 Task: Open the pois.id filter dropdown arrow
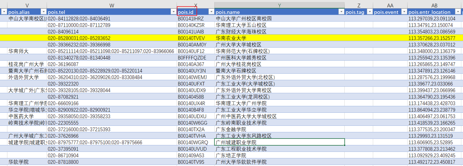click(211, 12)
